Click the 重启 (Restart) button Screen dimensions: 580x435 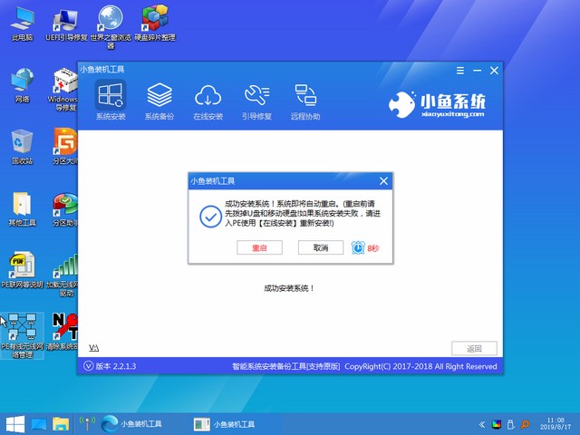click(x=259, y=247)
